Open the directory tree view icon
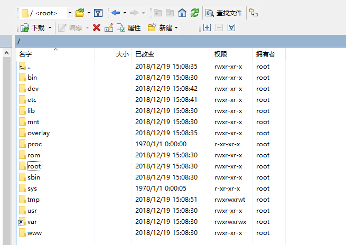The height and width of the screenshot is (245, 346). [x=254, y=13]
